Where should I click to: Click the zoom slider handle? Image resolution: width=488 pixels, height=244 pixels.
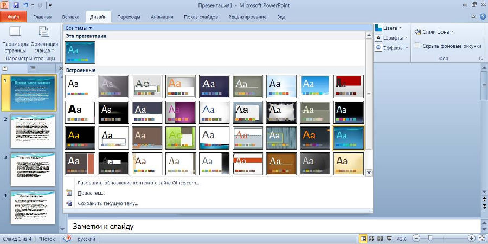coord(431,239)
